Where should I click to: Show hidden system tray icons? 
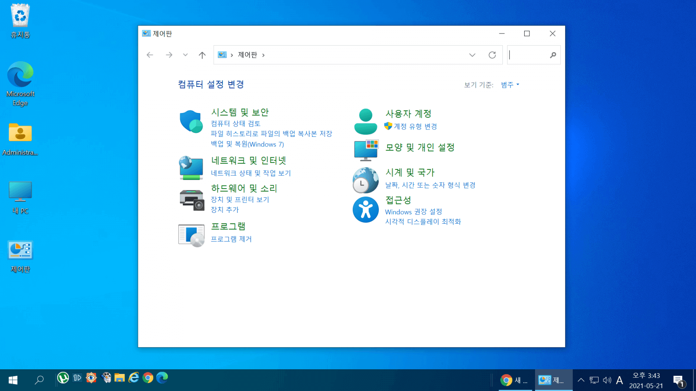pos(581,380)
